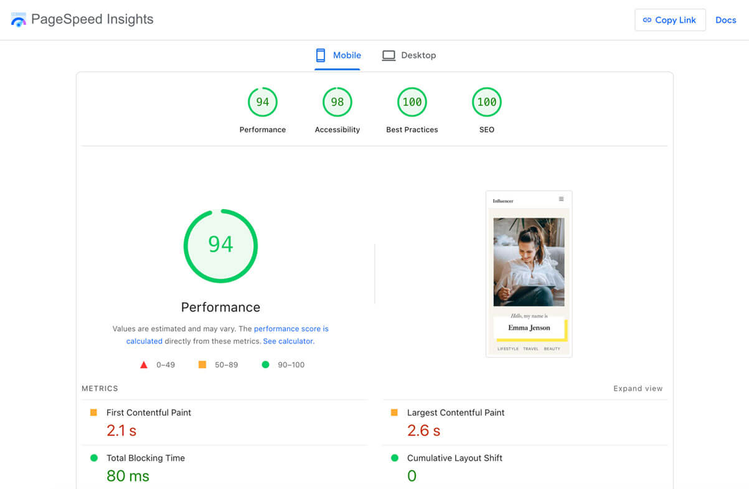Open the See calculator link
The height and width of the screenshot is (489, 749).
(288, 341)
